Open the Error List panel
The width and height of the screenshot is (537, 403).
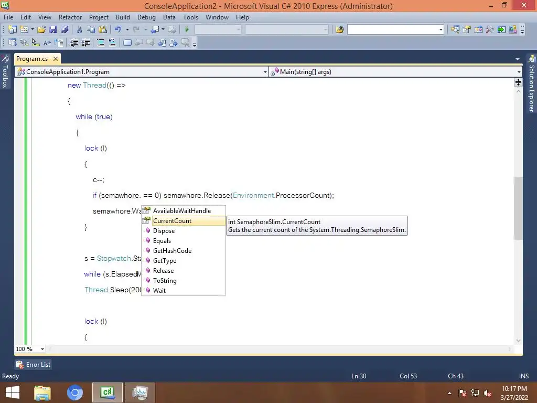click(33, 365)
